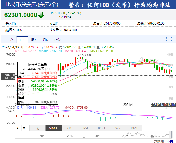Select the RSI indicator

(86, 128)
